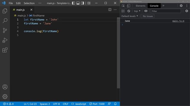Open DevTools settings gear
The image size is (190, 106).
181,6
